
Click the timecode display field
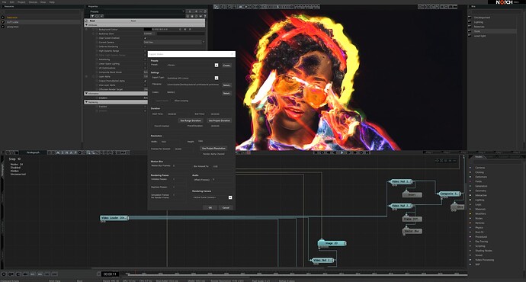(x=110, y=274)
